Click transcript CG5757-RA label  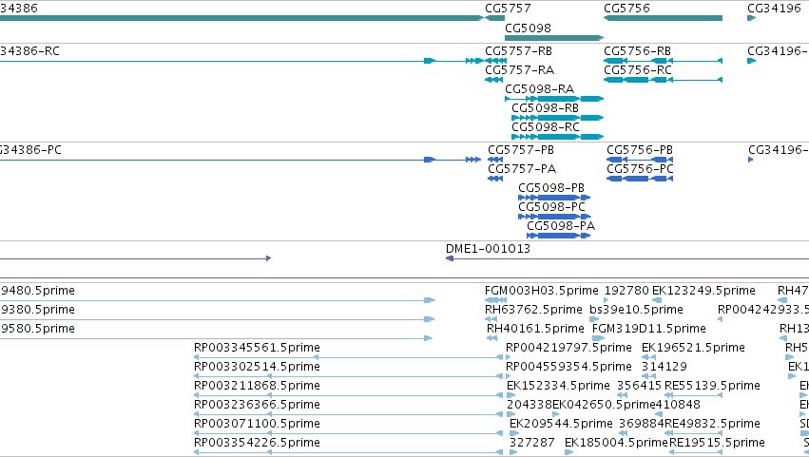click(x=520, y=69)
